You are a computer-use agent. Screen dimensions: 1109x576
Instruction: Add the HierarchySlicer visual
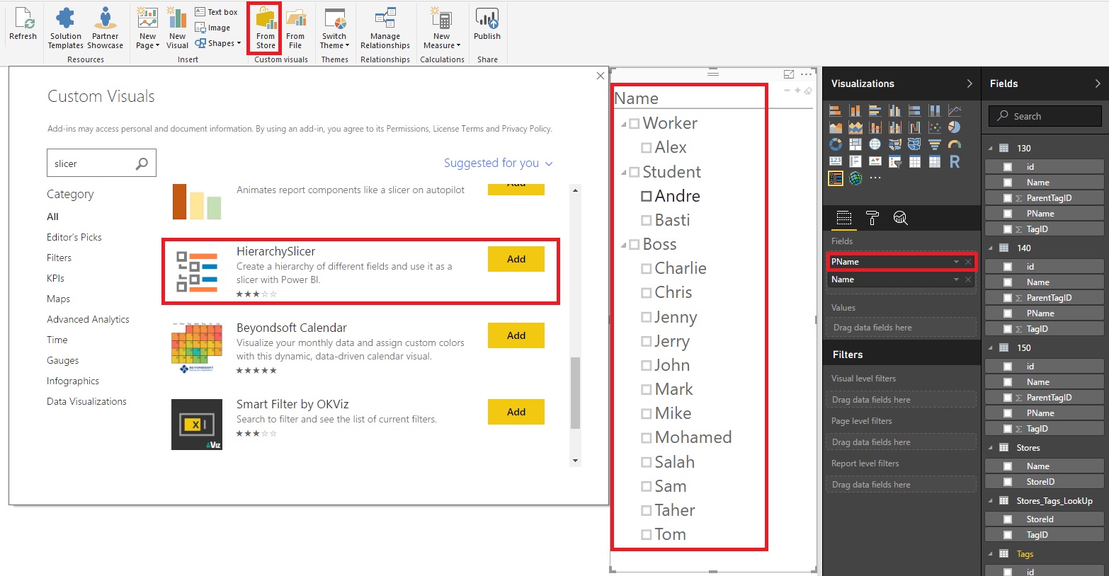[516, 259]
